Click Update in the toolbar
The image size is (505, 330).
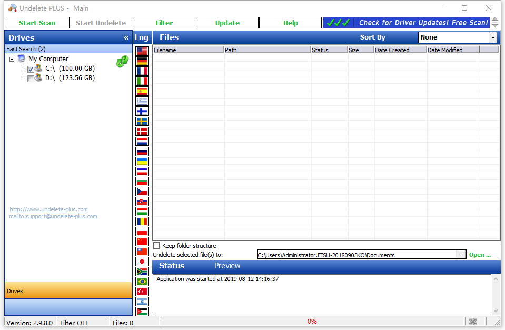(x=227, y=23)
